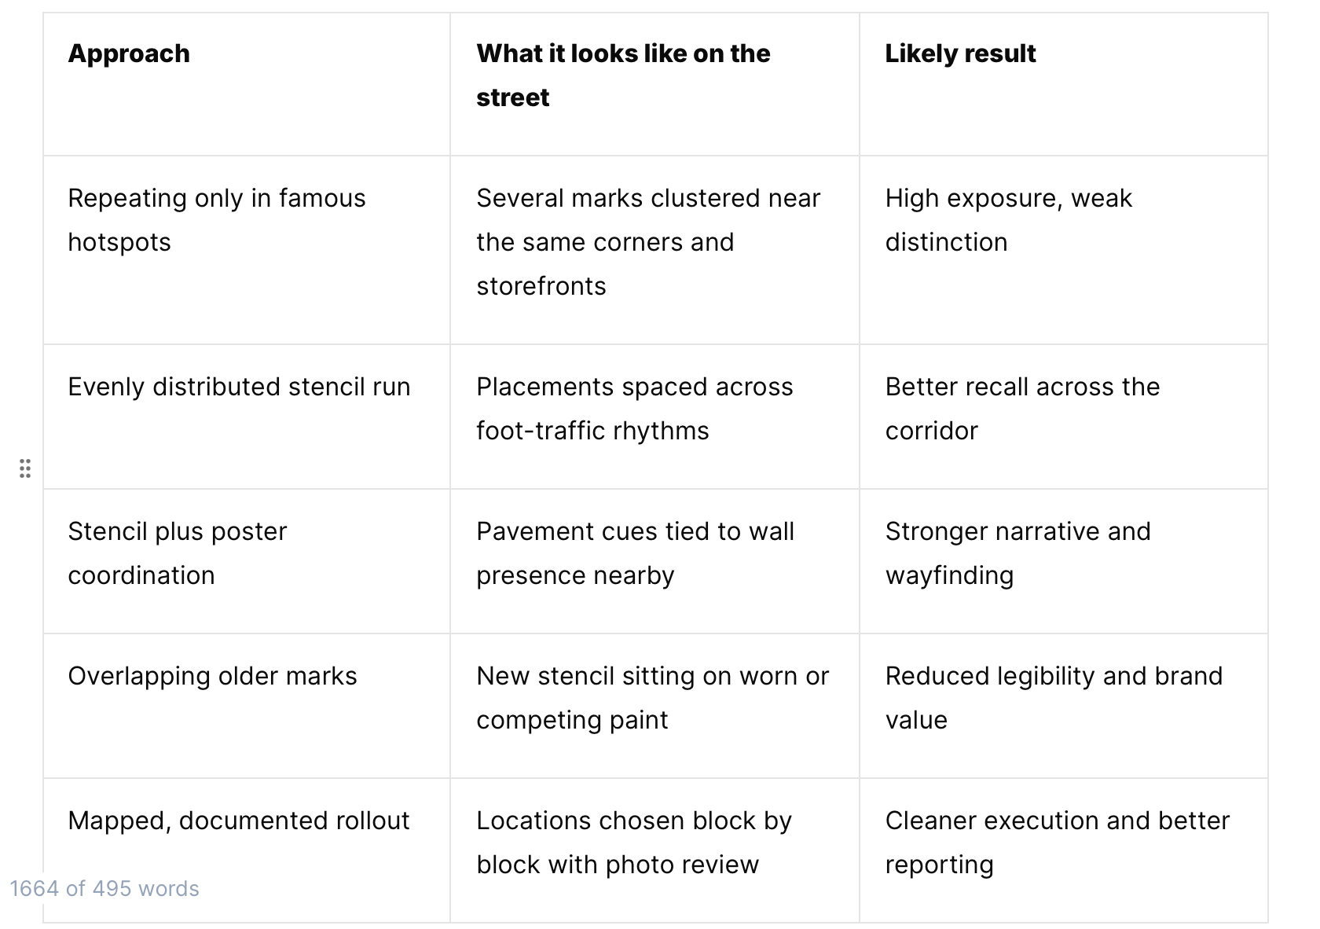The width and height of the screenshot is (1320, 929).
Task: Click the block drag handle icon
Action: (25, 468)
